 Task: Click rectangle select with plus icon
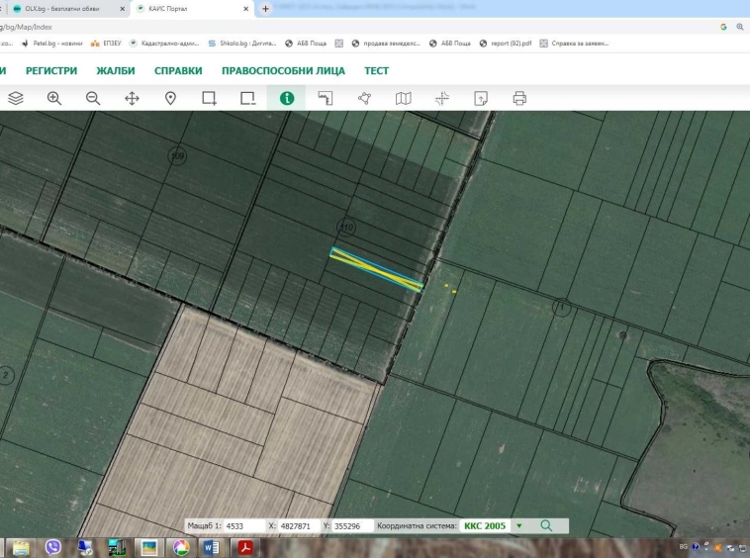[209, 98]
